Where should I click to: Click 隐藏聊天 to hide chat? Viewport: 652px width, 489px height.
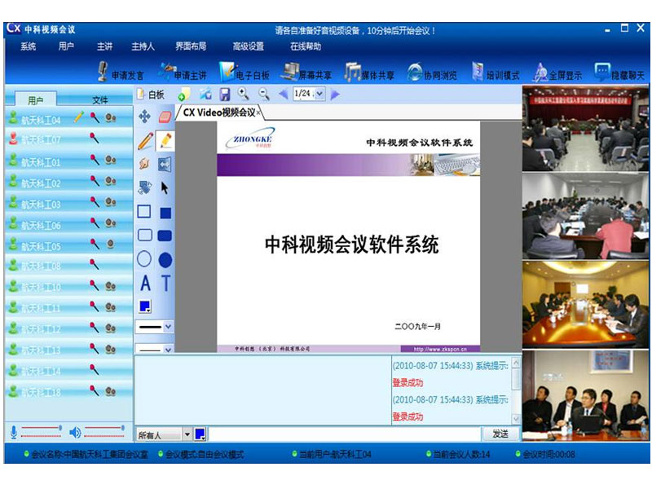(x=619, y=73)
